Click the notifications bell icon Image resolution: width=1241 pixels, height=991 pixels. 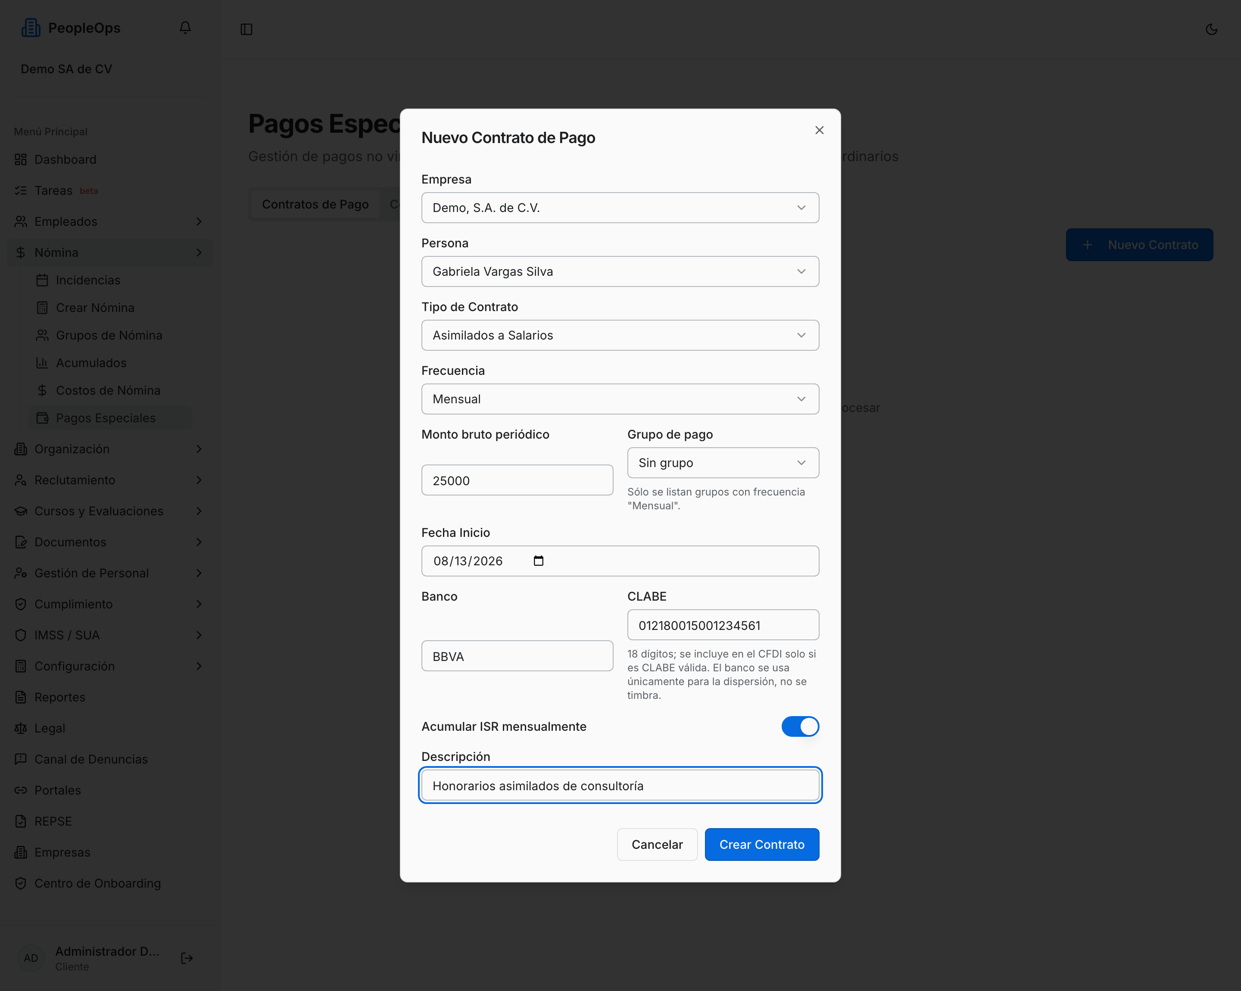click(185, 28)
